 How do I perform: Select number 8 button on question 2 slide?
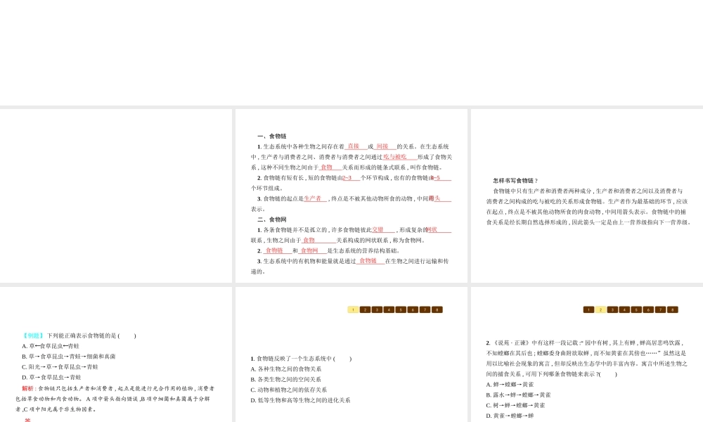pyautogui.click(x=673, y=309)
